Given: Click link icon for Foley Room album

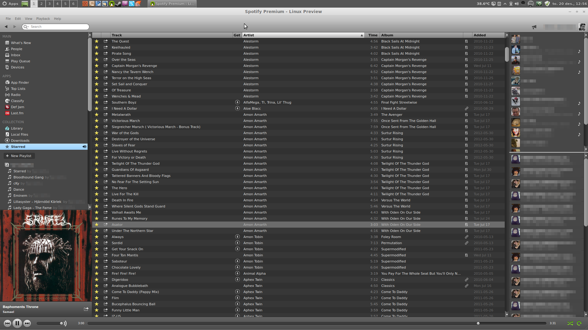Looking at the screenshot, I should click(466, 237).
